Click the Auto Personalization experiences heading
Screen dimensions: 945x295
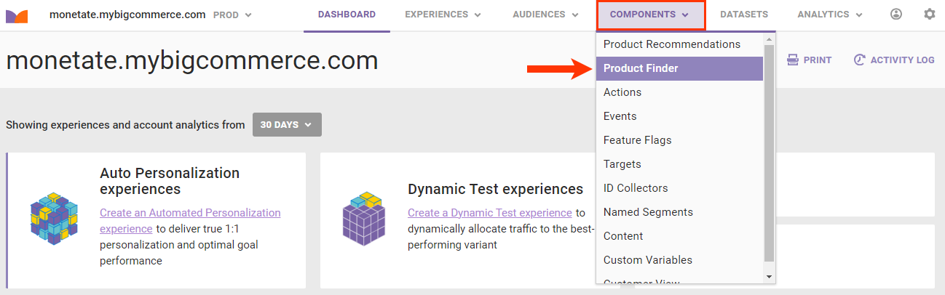pos(170,181)
